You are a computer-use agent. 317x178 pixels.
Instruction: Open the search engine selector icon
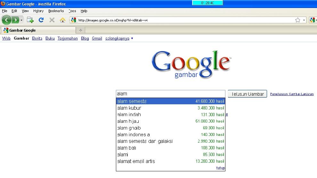313,20
